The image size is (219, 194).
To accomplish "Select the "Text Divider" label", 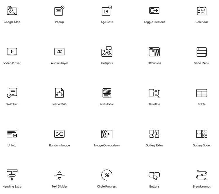I will tap(59, 186).
